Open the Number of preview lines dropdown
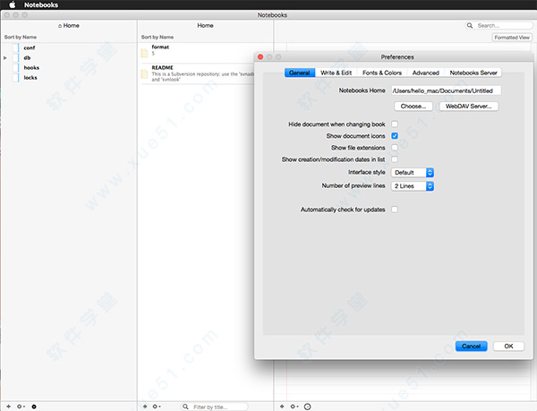 click(413, 186)
